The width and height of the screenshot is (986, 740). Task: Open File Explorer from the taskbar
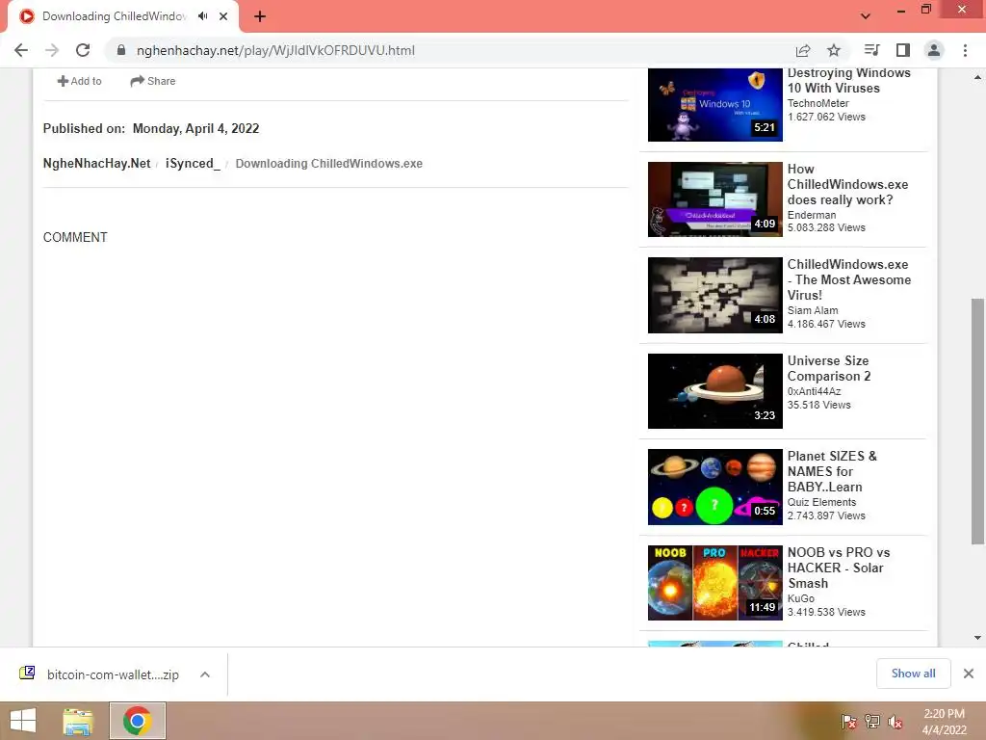point(78,721)
